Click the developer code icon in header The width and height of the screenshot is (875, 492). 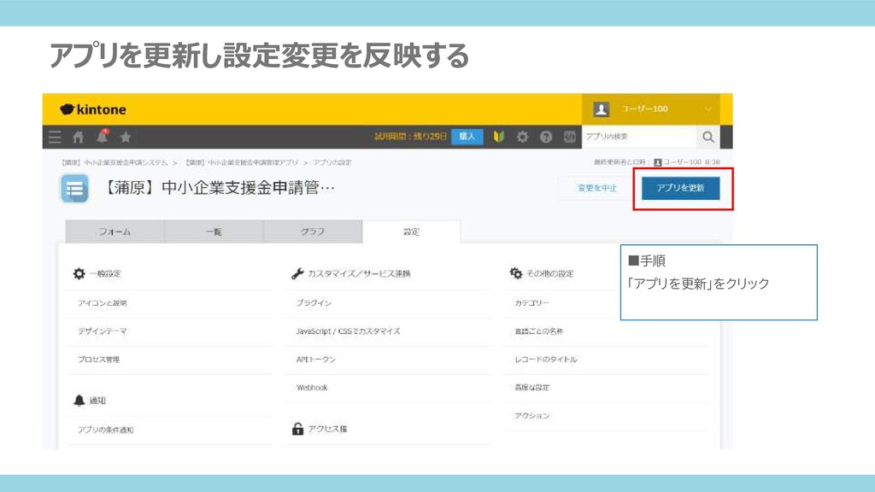[569, 137]
